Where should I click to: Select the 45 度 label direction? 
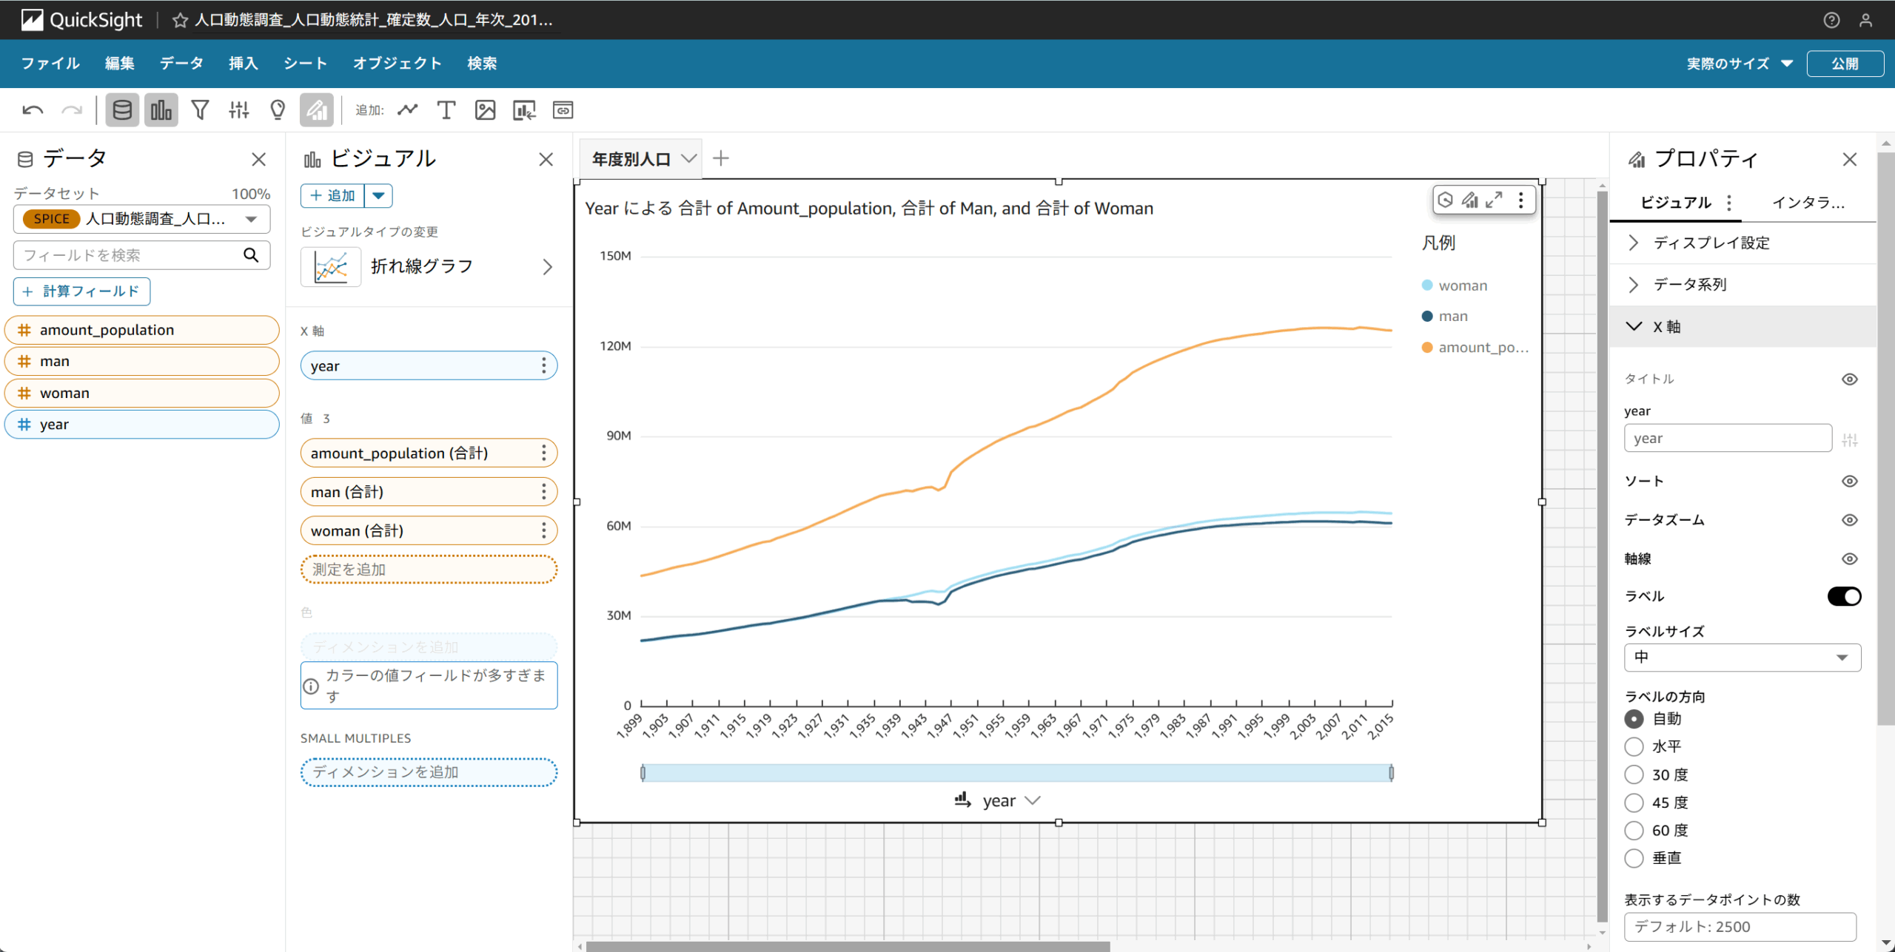coord(1634,803)
